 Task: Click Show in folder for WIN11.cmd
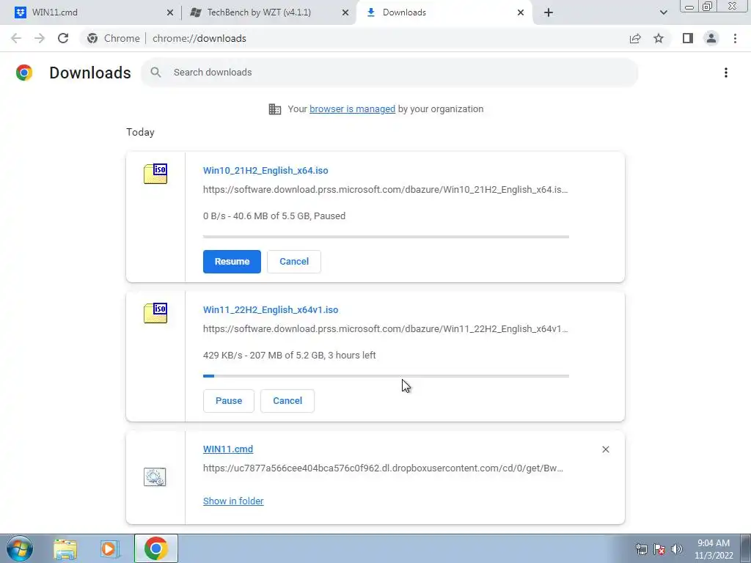click(233, 501)
